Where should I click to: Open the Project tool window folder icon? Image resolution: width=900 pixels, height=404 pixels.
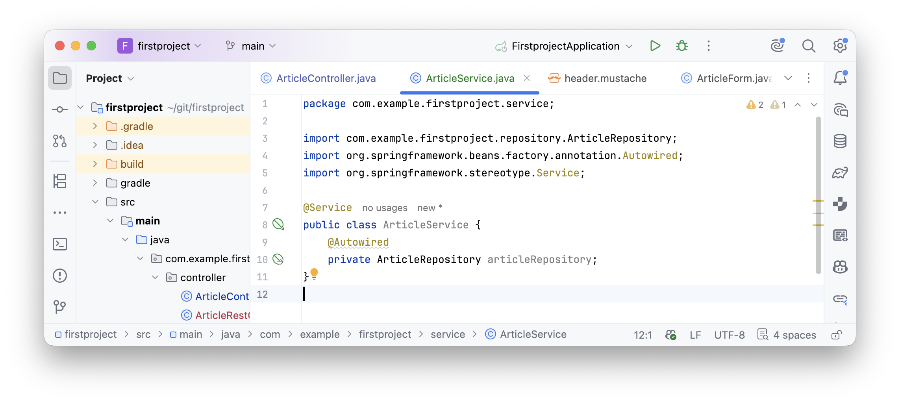(x=60, y=78)
